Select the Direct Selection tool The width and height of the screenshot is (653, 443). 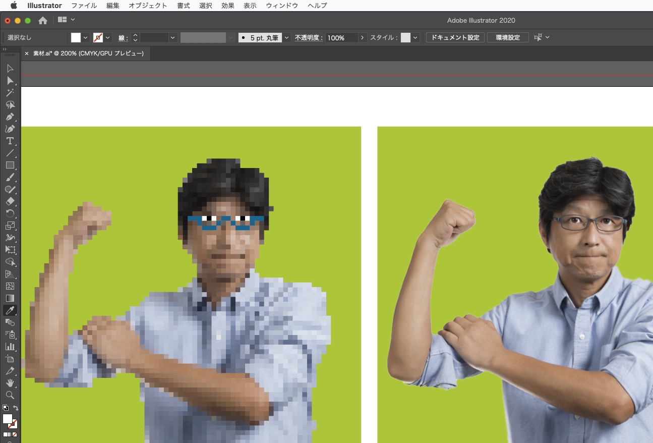[10, 80]
